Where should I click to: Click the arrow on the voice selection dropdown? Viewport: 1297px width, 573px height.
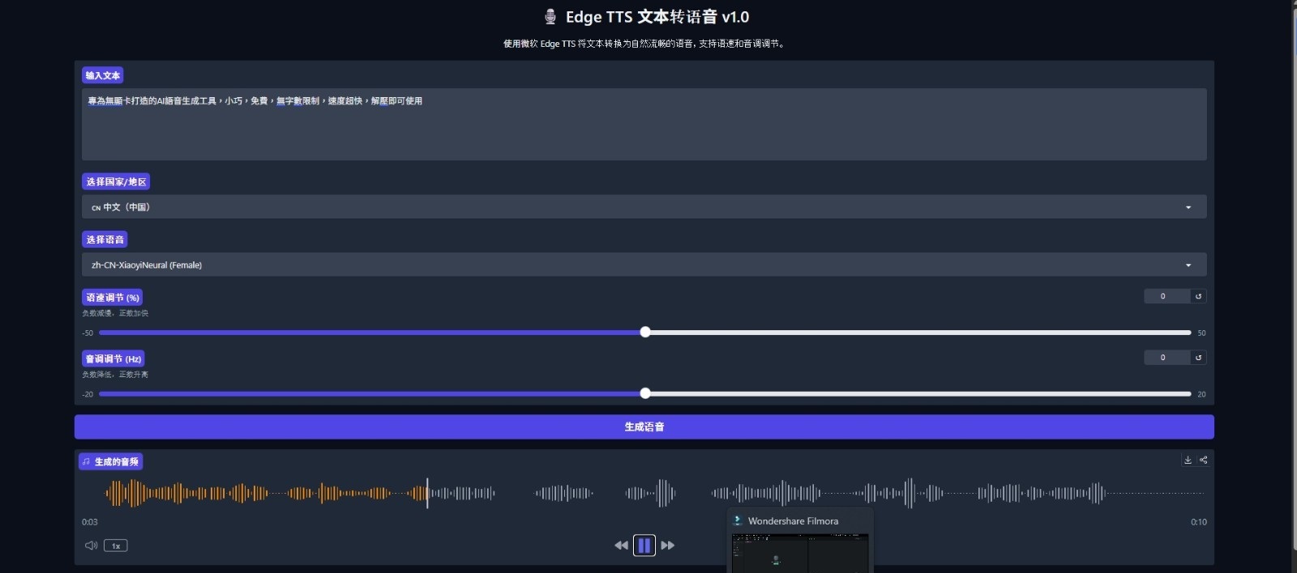click(x=1188, y=265)
